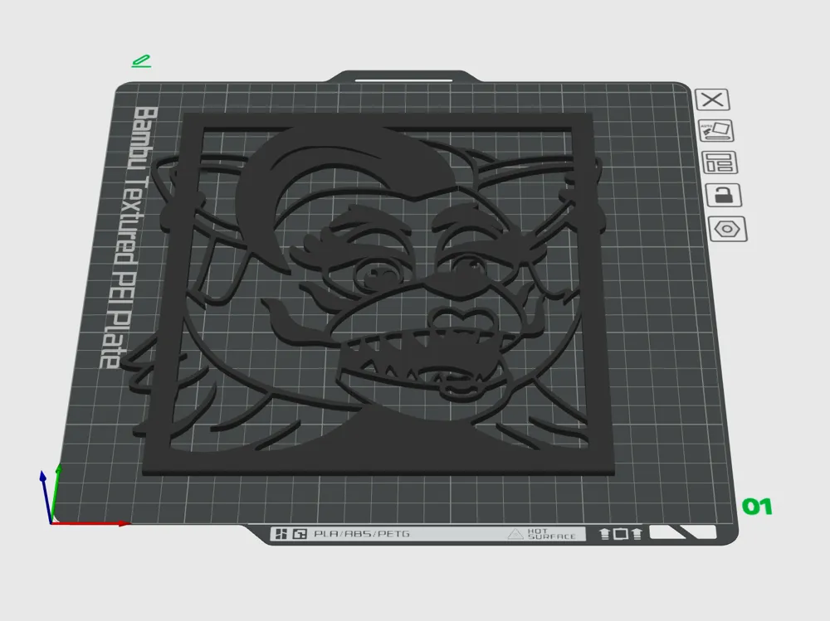Arrange objects on the plate using layout icon

pos(720,163)
